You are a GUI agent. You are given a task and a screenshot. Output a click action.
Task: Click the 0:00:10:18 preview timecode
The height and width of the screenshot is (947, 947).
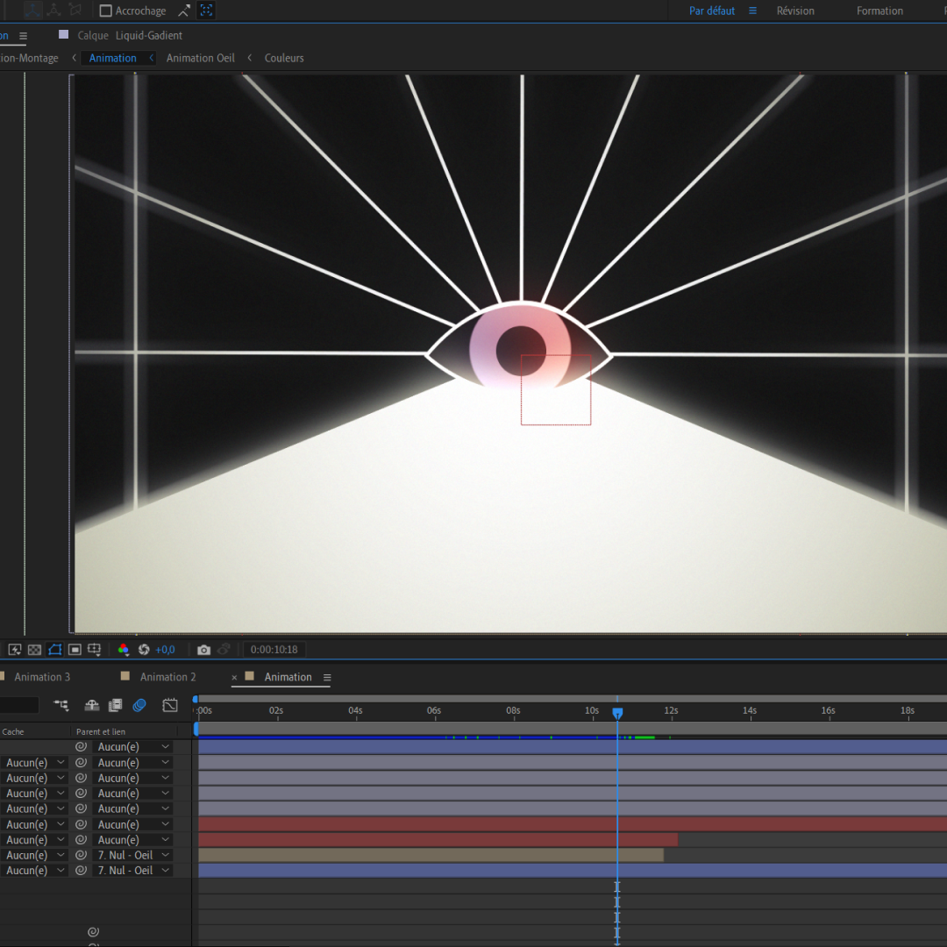(x=274, y=649)
